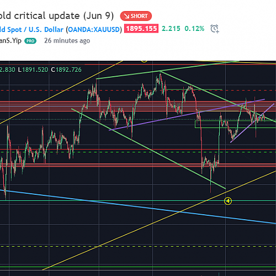
Task: Select the green outlined rectangle zone
Action: point(235,124)
